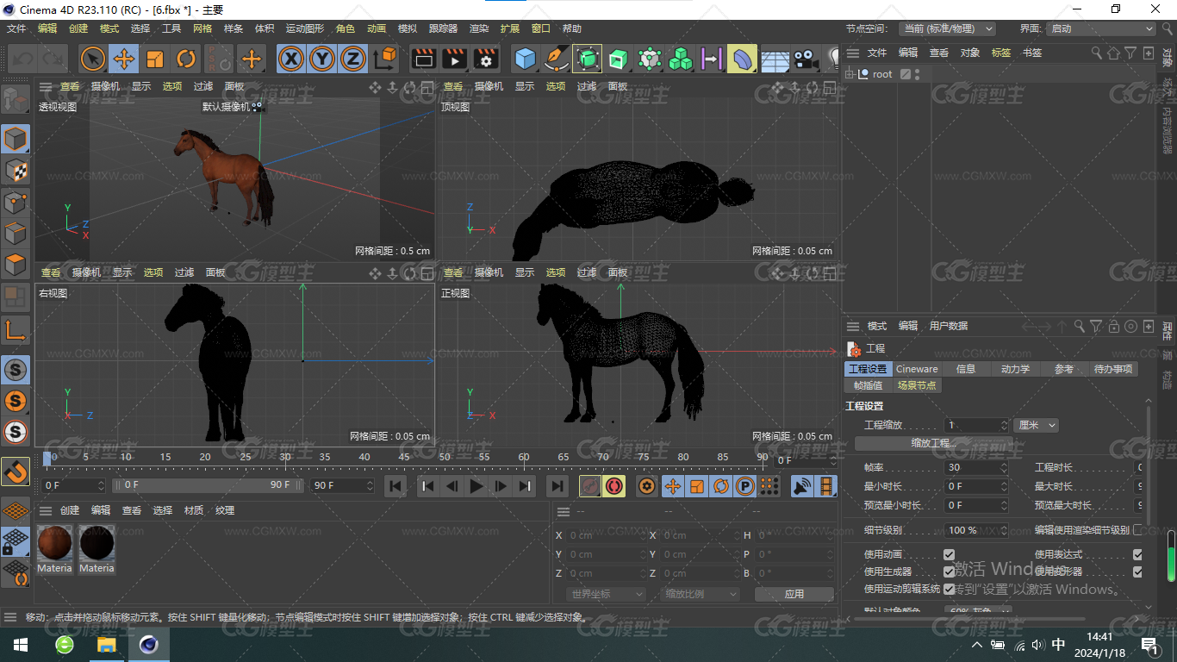This screenshot has height=662, width=1177.
Task: Uncheck the 使用动画 checkbox
Action: pos(949,554)
